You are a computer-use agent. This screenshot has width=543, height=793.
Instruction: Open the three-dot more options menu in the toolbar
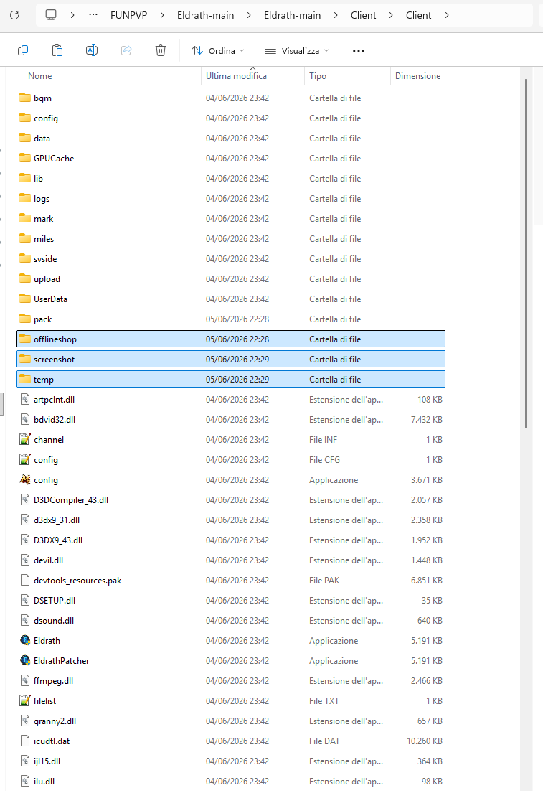(359, 50)
